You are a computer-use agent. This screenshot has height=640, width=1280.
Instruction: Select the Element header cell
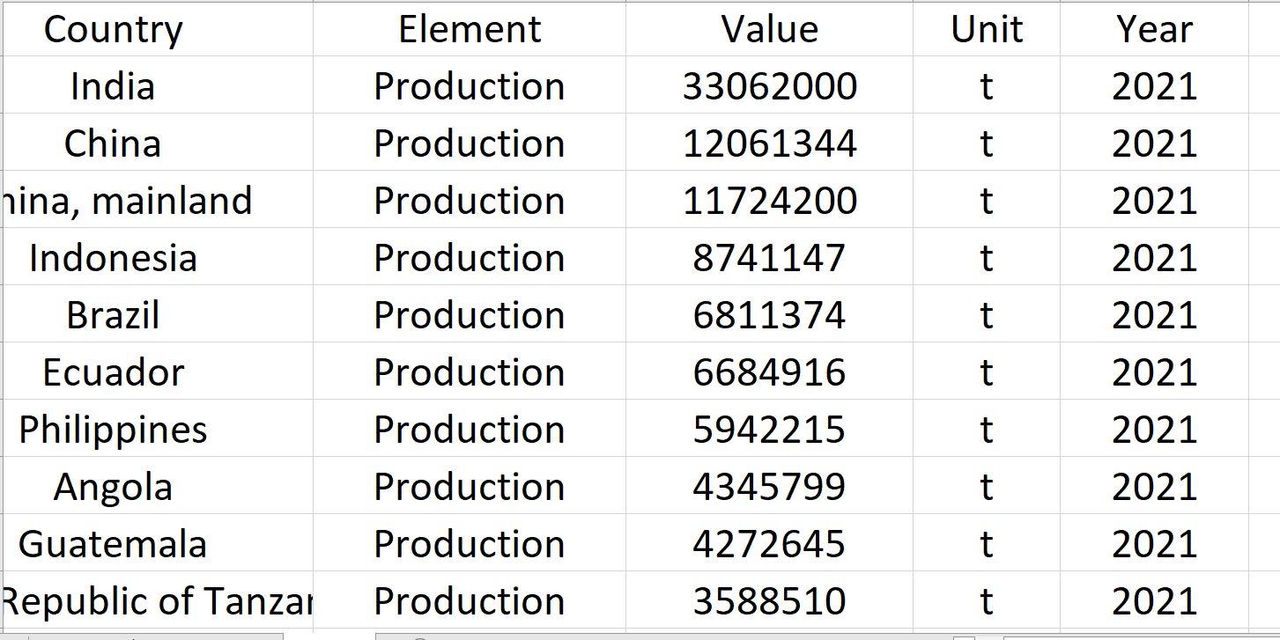point(470,29)
